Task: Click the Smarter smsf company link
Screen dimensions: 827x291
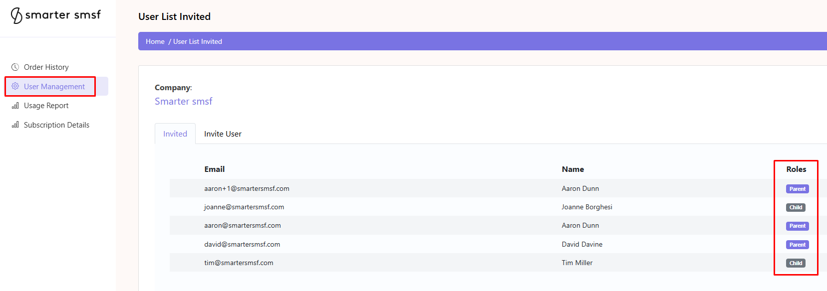Action: coord(183,101)
